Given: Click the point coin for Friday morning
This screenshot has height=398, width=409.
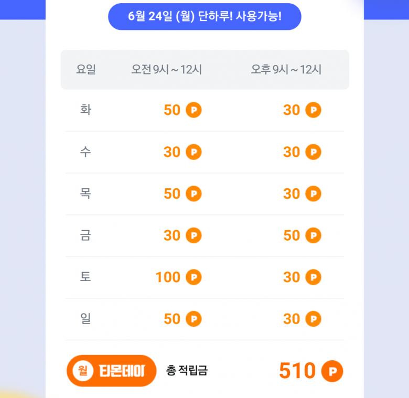Looking at the screenshot, I should click(193, 235).
